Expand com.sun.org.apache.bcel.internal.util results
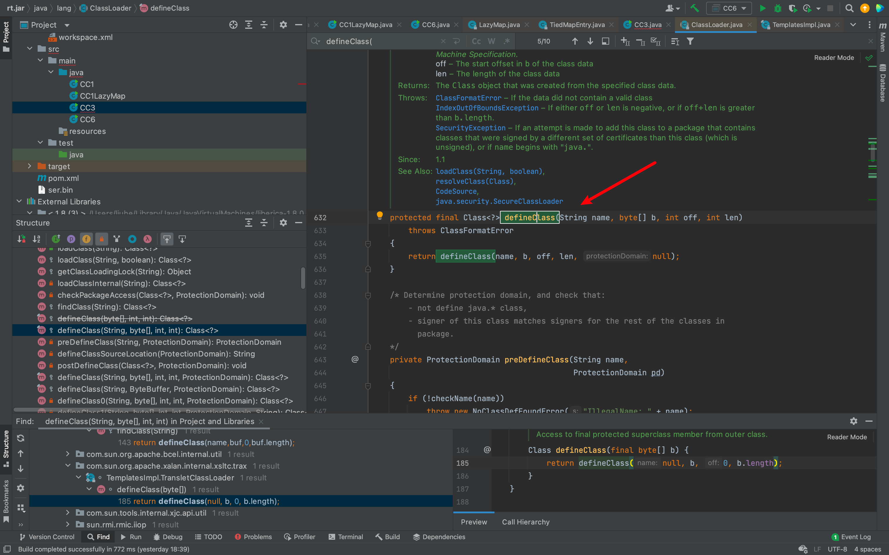 (x=68, y=454)
